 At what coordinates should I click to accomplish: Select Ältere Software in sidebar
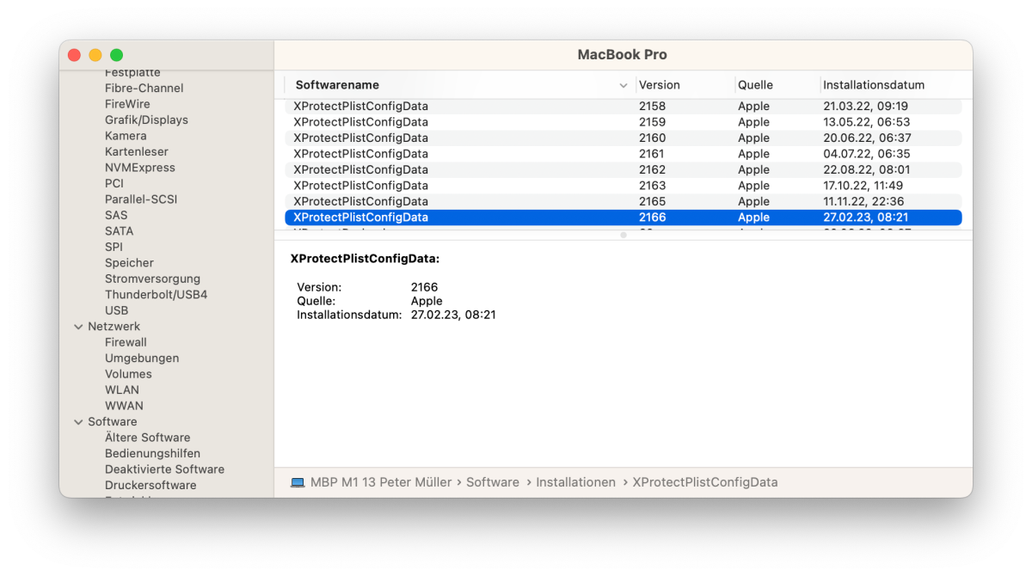pyautogui.click(x=147, y=438)
